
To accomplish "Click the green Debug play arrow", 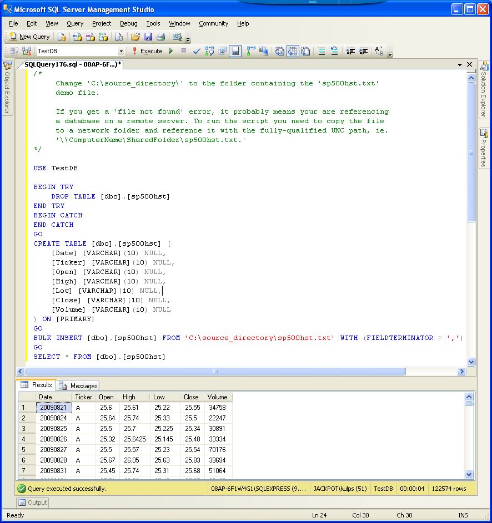I will click(x=171, y=51).
